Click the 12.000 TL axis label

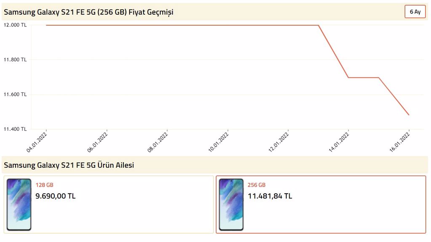tap(15, 25)
